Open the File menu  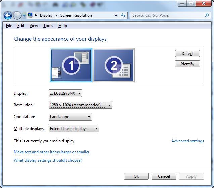9,26
